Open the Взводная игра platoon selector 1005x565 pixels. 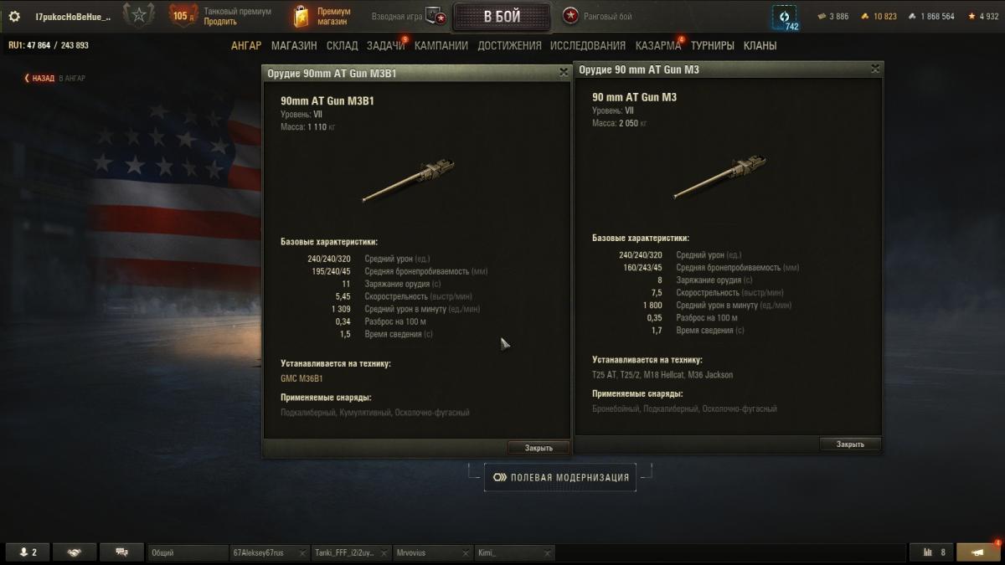coord(410,16)
